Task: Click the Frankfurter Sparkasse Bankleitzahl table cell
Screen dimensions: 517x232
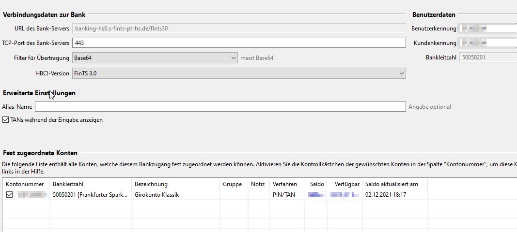Action: tap(91, 195)
